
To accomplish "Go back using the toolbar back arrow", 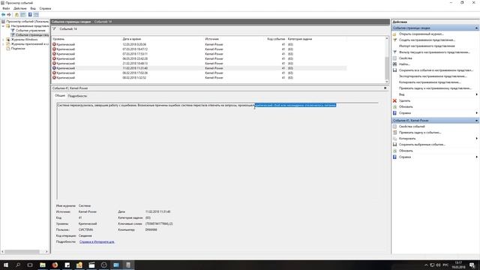I will tap(3, 15).
